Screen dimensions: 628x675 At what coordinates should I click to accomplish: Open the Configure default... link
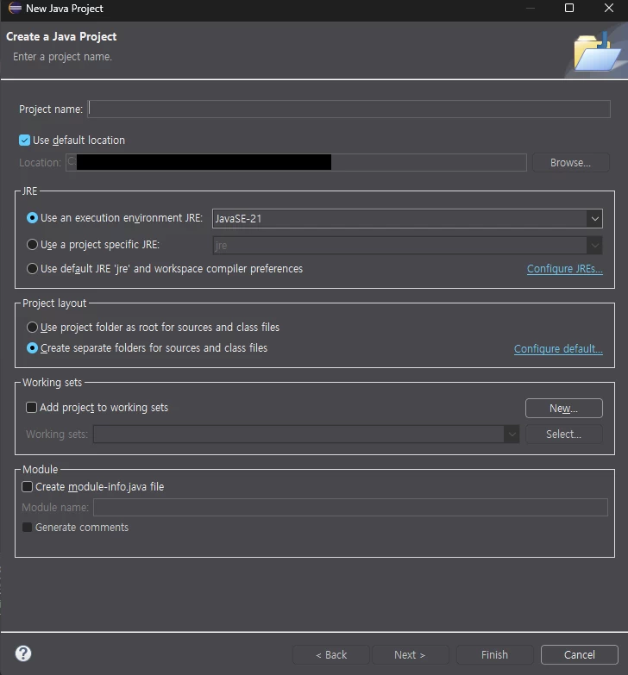(558, 348)
